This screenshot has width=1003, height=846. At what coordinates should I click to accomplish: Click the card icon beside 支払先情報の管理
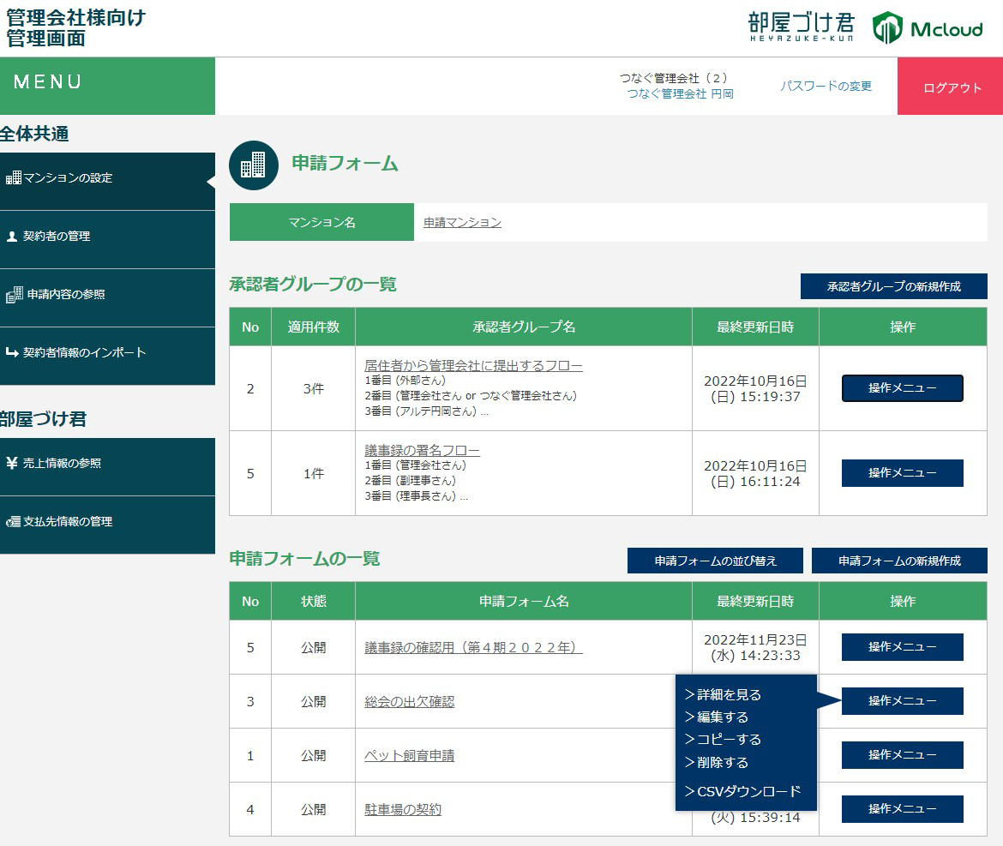point(13,522)
